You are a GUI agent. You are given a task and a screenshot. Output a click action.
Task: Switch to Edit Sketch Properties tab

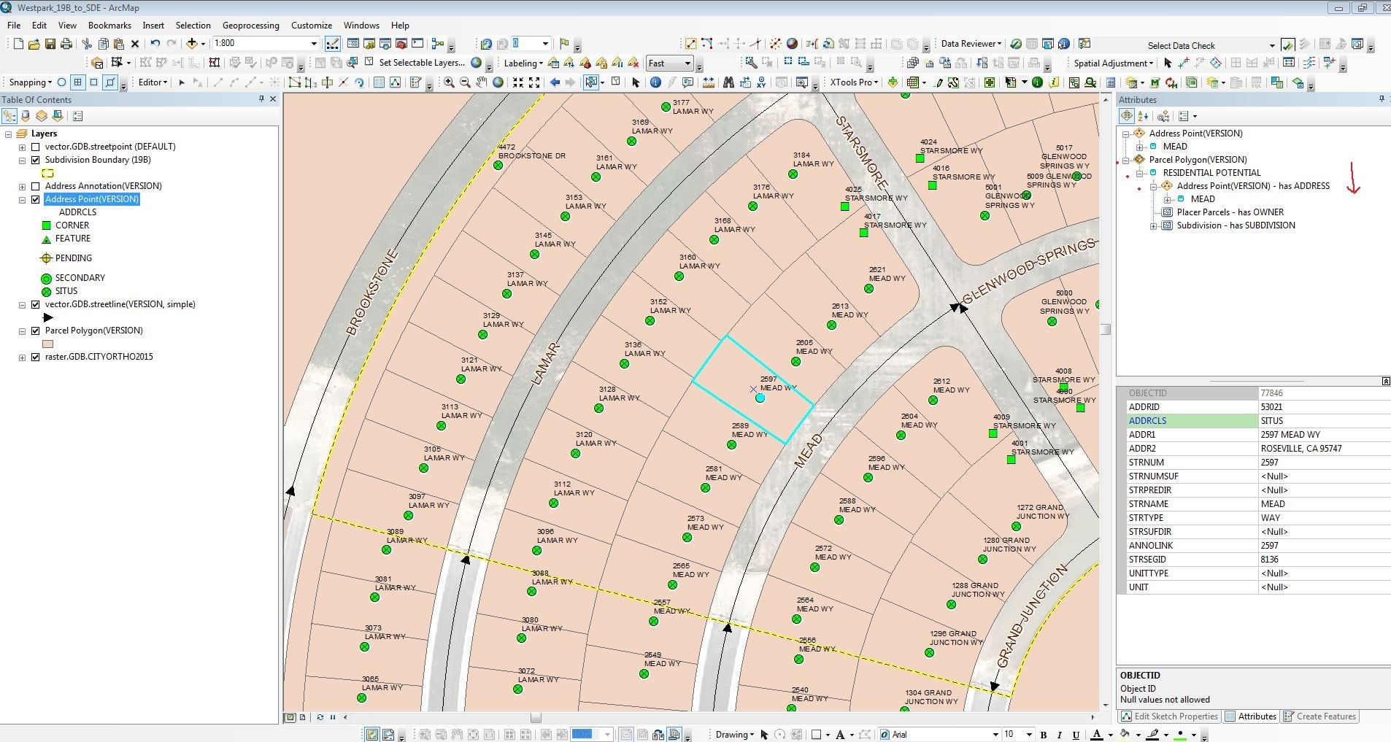(x=1169, y=716)
